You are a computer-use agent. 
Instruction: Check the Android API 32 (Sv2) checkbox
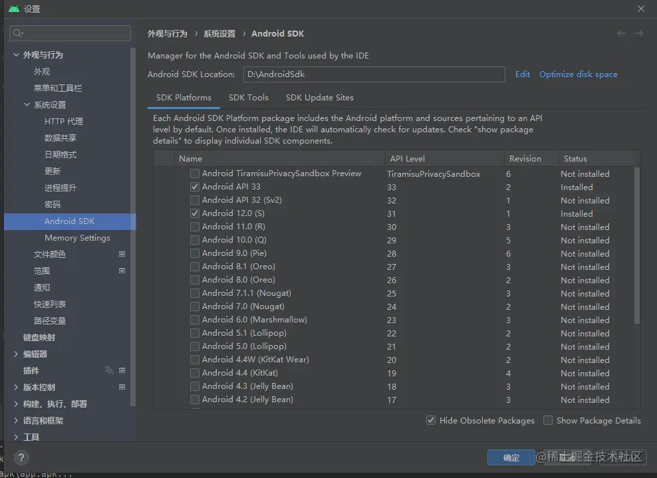click(195, 200)
